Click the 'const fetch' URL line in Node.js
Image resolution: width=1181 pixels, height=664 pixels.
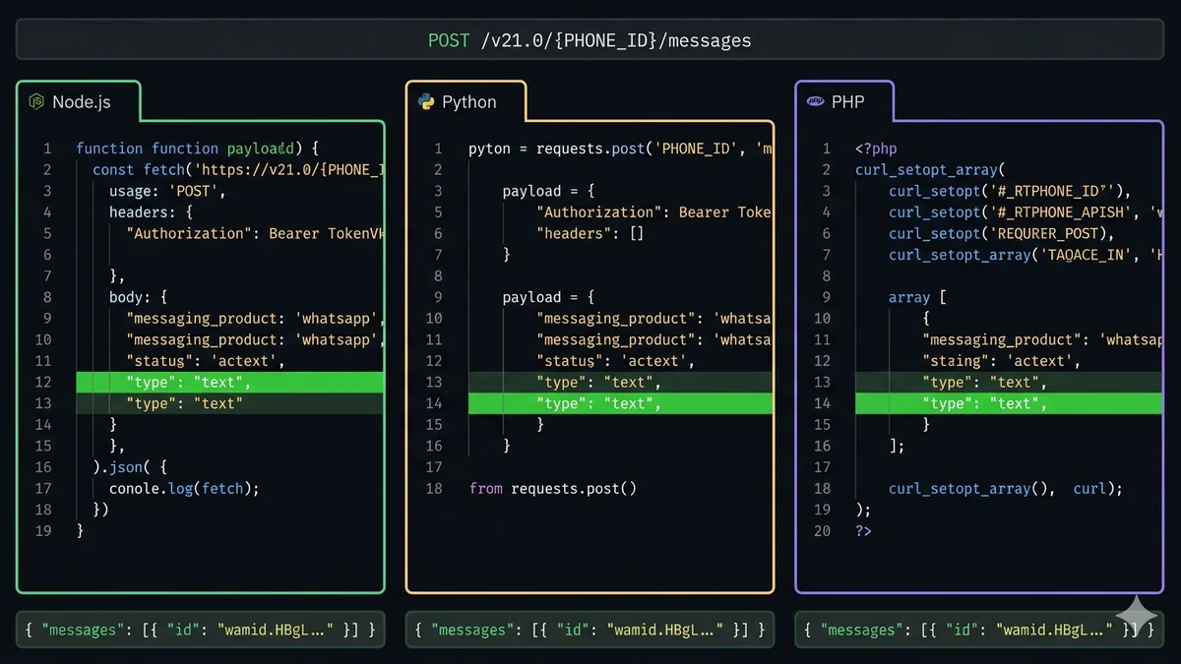pyautogui.click(x=238, y=169)
